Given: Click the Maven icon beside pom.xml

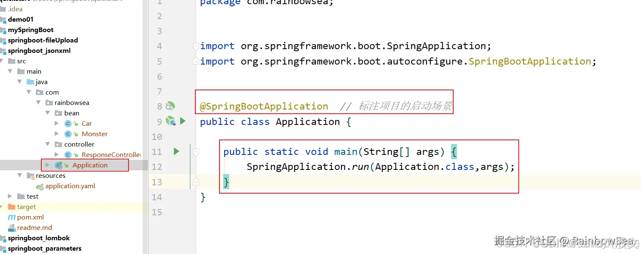Looking at the screenshot, I should [x=11, y=217].
